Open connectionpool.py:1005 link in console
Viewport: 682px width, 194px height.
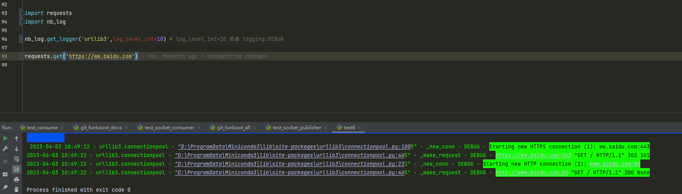(294, 147)
